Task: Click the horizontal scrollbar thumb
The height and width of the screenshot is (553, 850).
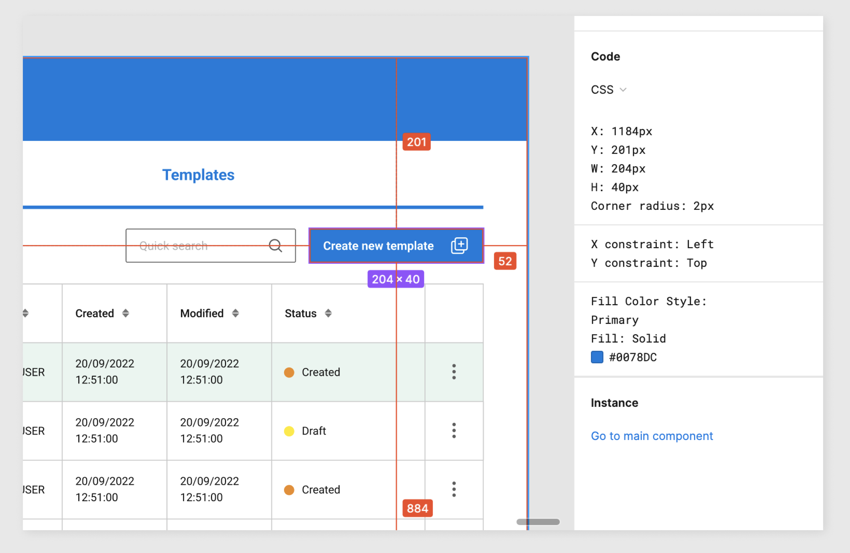Action: click(x=538, y=522)
